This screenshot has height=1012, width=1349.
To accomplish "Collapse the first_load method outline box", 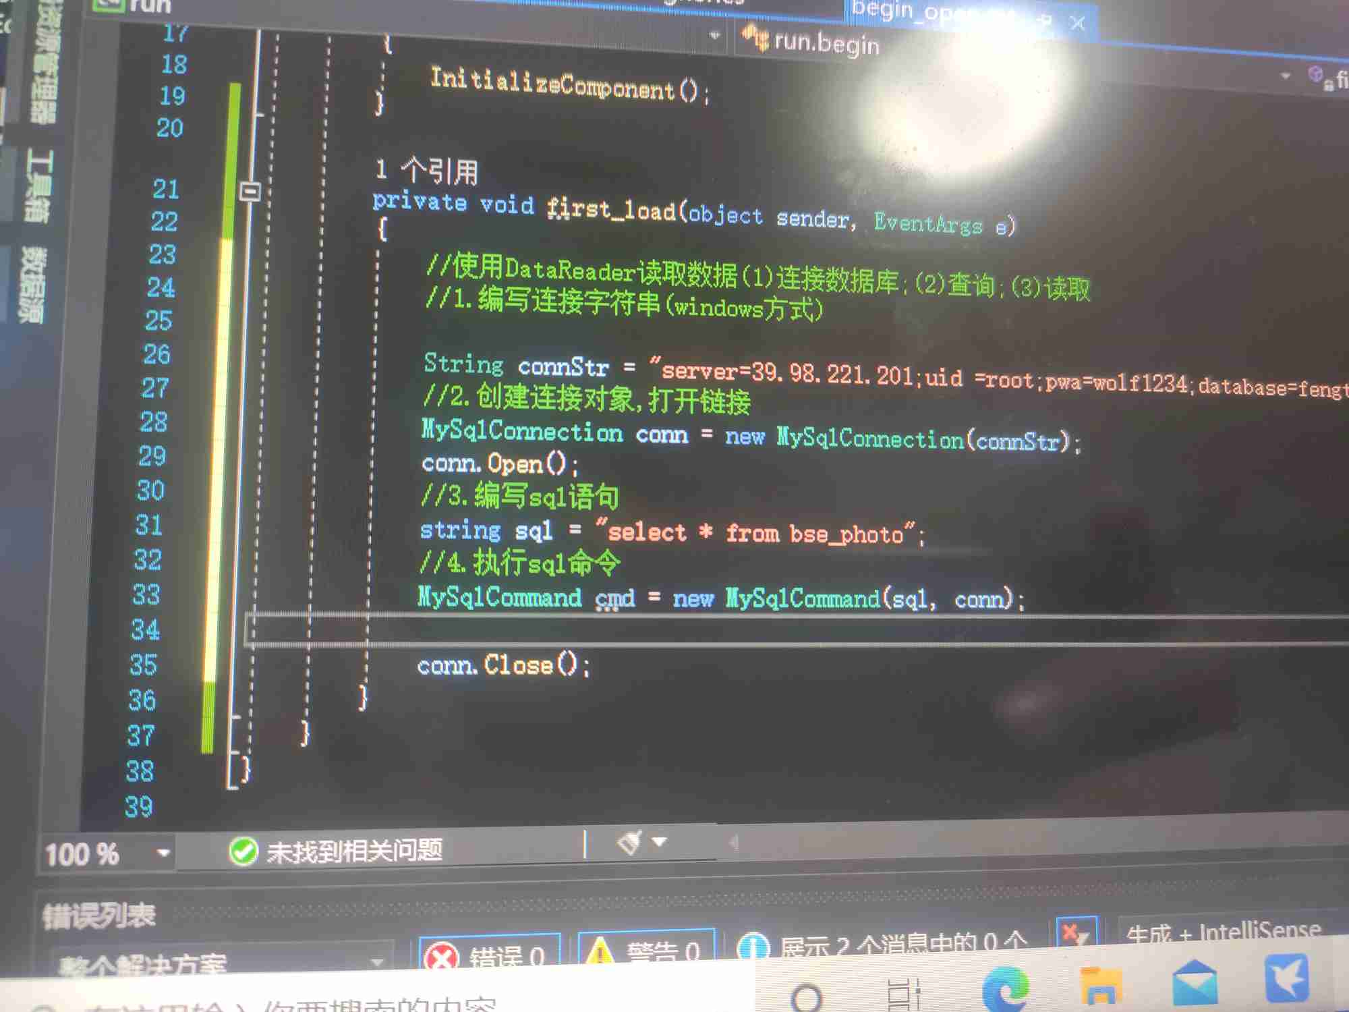I will pyautogui.click(x=250, y=192).
